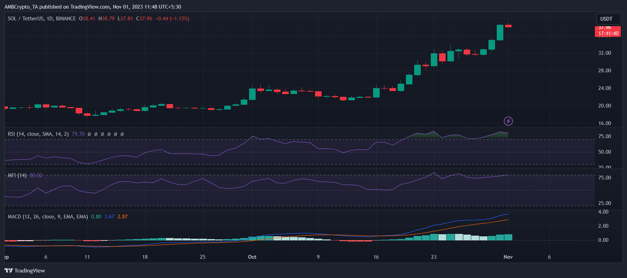Click the MFI (14) indicator legend
The width and height of the screenshot is (627, 278).
pos(17,175)
